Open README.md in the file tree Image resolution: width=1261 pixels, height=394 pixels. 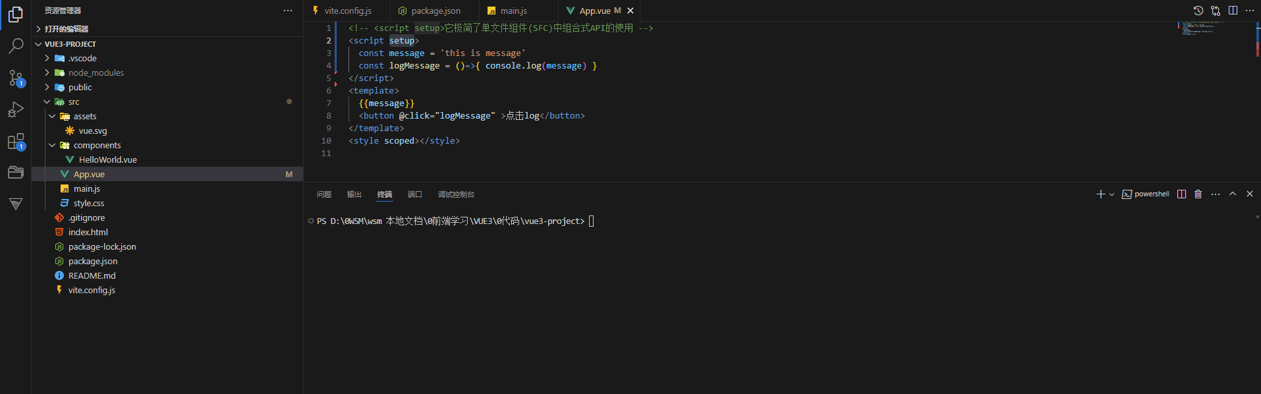click(x=167, y=276)
